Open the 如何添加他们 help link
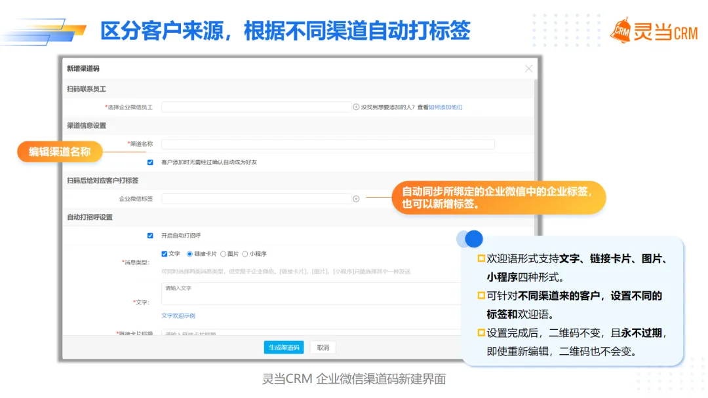The width and height of the screenshot is (708, 398). [x=445, y=107]
